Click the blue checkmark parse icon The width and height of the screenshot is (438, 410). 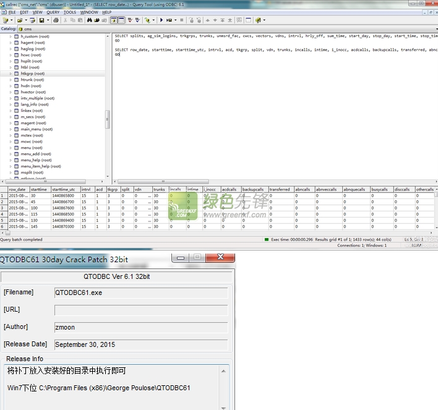[x=137, y=20]
